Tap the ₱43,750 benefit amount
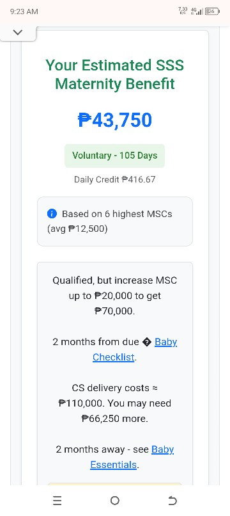The height and width of the screenshot is (516, 230). point(114,120)
